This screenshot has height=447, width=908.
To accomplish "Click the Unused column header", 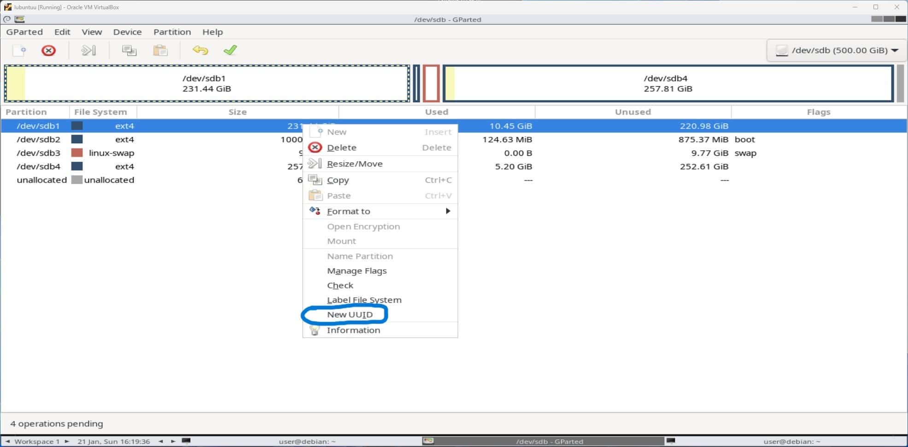I will [x=633, y=112].
